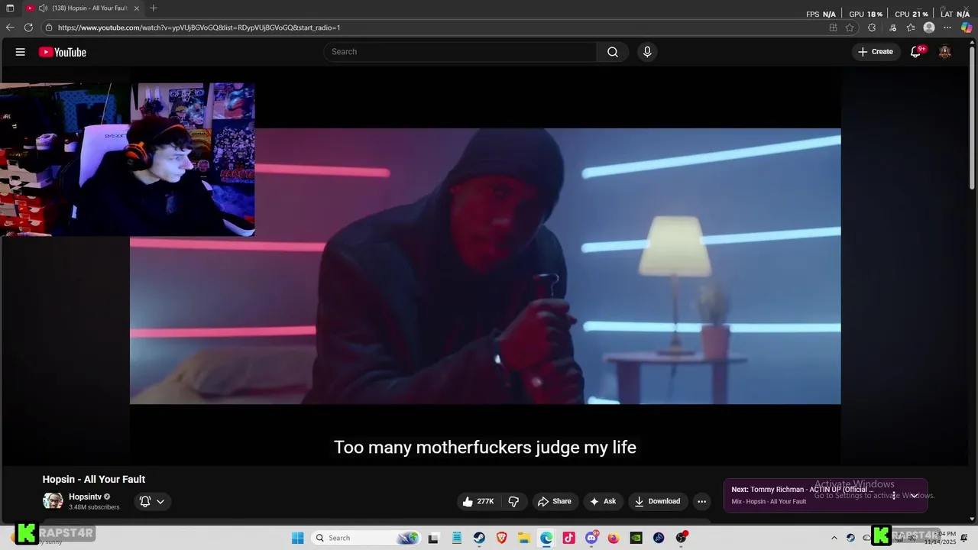978x550 pixels.
Task: Click the Create button
Action: click(x=876, y=52)
